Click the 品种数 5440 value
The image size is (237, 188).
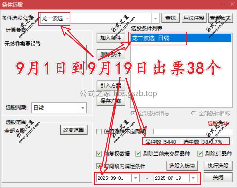[172, 142]
